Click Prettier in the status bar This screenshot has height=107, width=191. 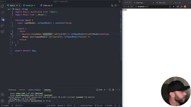[108, 106]
